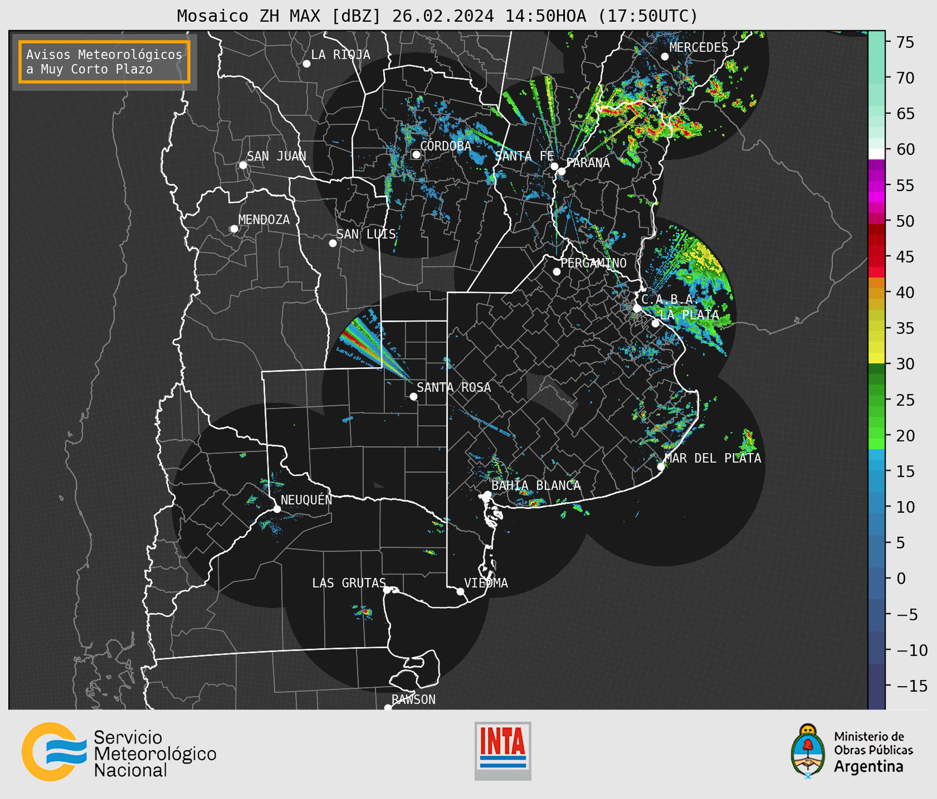Click the La Plata city marker
This screenshot has height=799, width=937.
click(x=655, y=323)
